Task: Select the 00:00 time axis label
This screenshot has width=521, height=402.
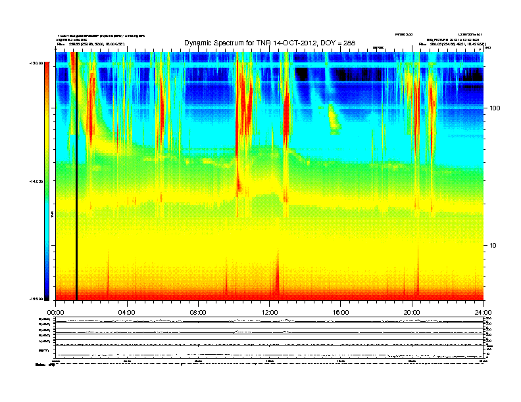Action: 55,313
